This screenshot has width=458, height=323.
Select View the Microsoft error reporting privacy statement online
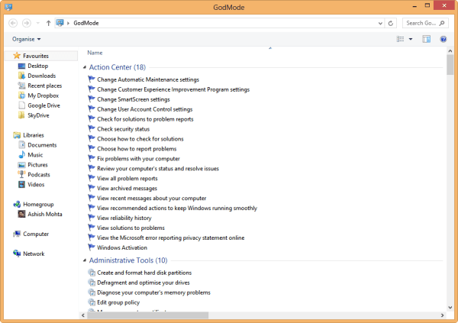coord(170,237)
